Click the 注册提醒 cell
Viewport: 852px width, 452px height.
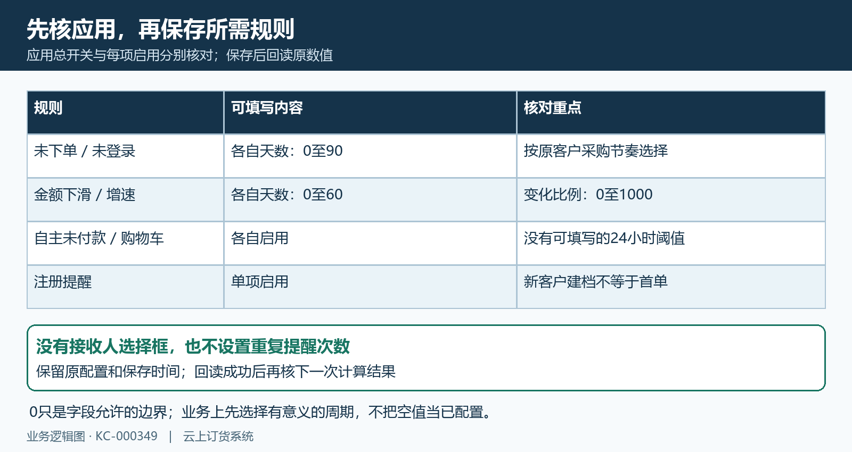click(125, 287)
